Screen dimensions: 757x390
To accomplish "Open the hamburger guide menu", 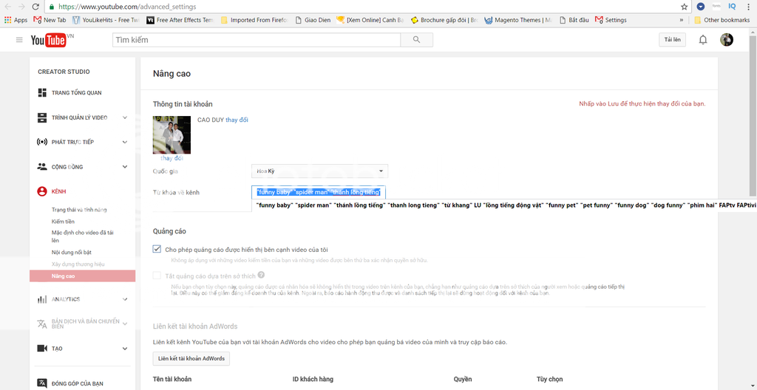I will click(19, 40).
